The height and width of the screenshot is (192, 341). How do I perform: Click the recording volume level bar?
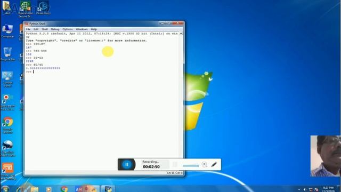pos(191,166)
